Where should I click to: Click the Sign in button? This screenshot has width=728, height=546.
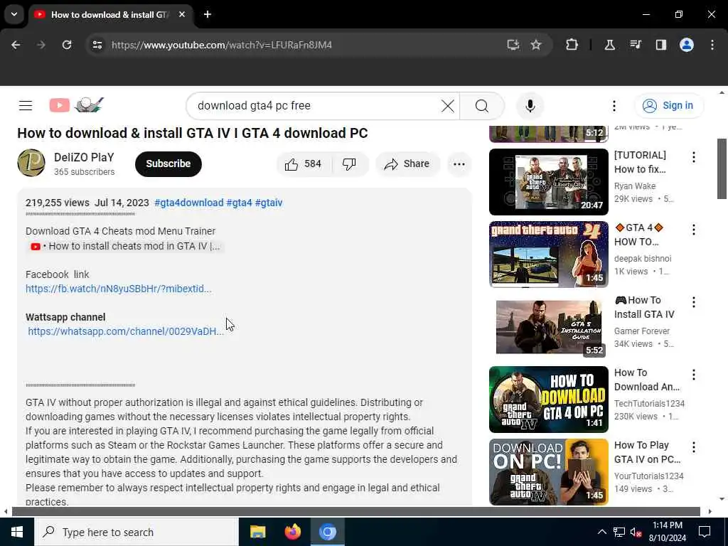coord(668,106)
